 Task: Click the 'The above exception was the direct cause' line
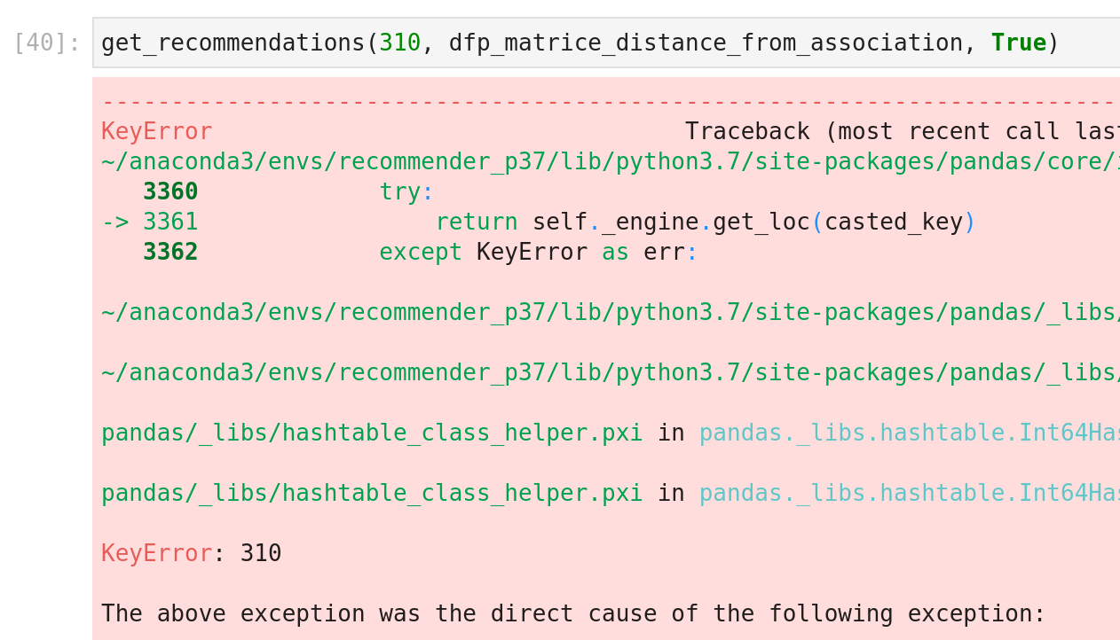(572, 614)
